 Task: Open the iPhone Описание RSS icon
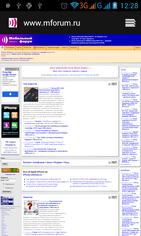tap(6, 115)
